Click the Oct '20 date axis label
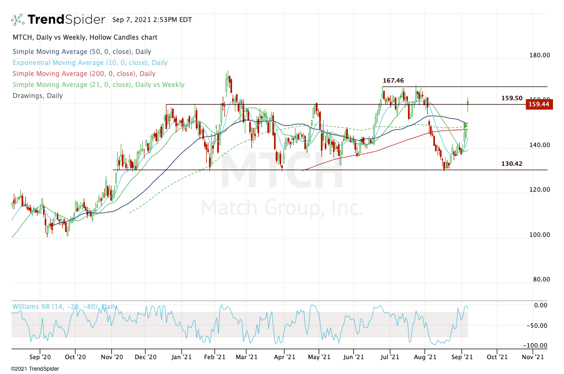Screen dimensions: 564x374 point(75,357)
